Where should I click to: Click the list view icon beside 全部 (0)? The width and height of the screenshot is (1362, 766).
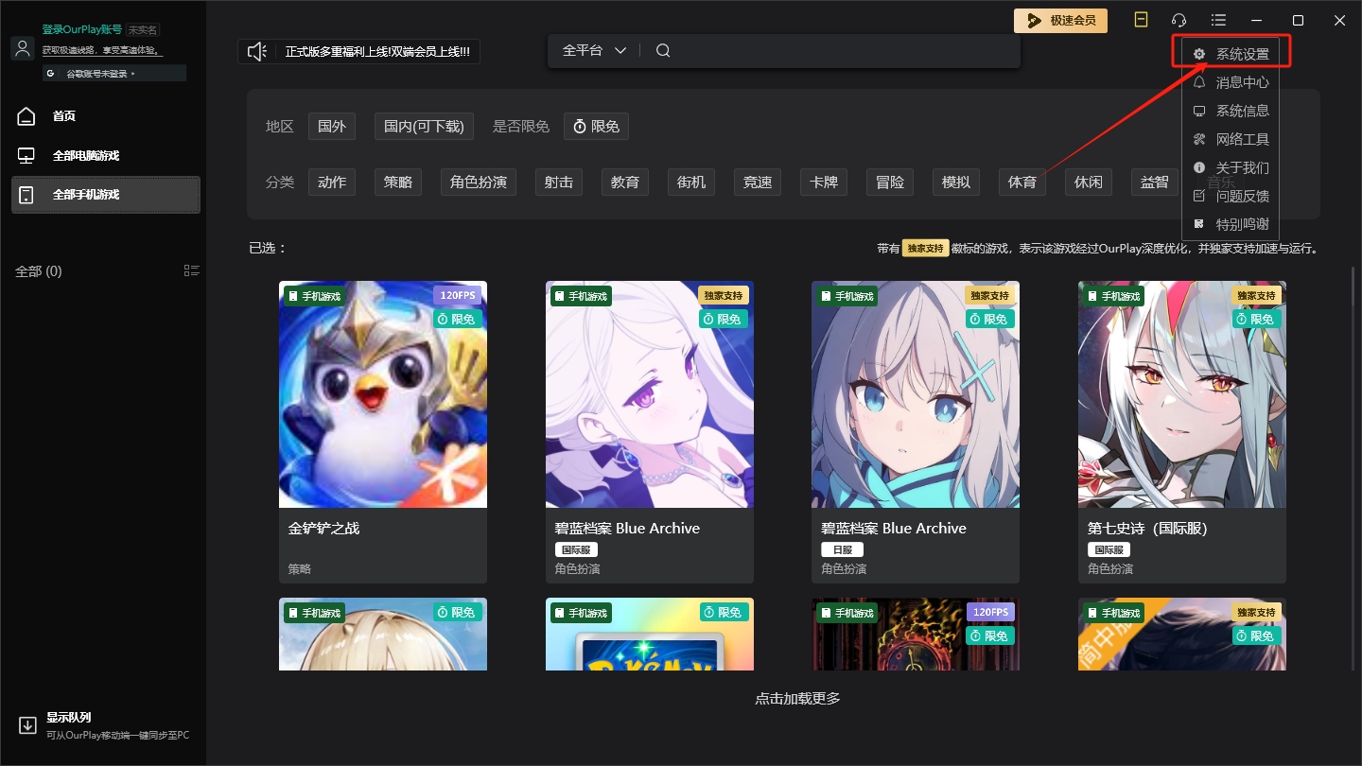pyautogui.click(x=192, y=270)
